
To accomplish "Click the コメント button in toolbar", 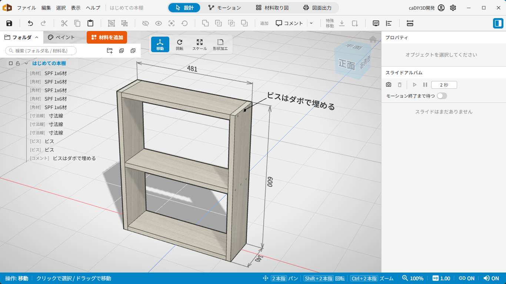I will [x=290, y=23].
